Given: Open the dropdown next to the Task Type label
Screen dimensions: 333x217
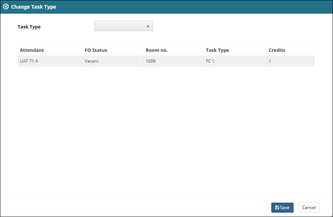Looking at the screenshot, I should [x=124, y=26].
